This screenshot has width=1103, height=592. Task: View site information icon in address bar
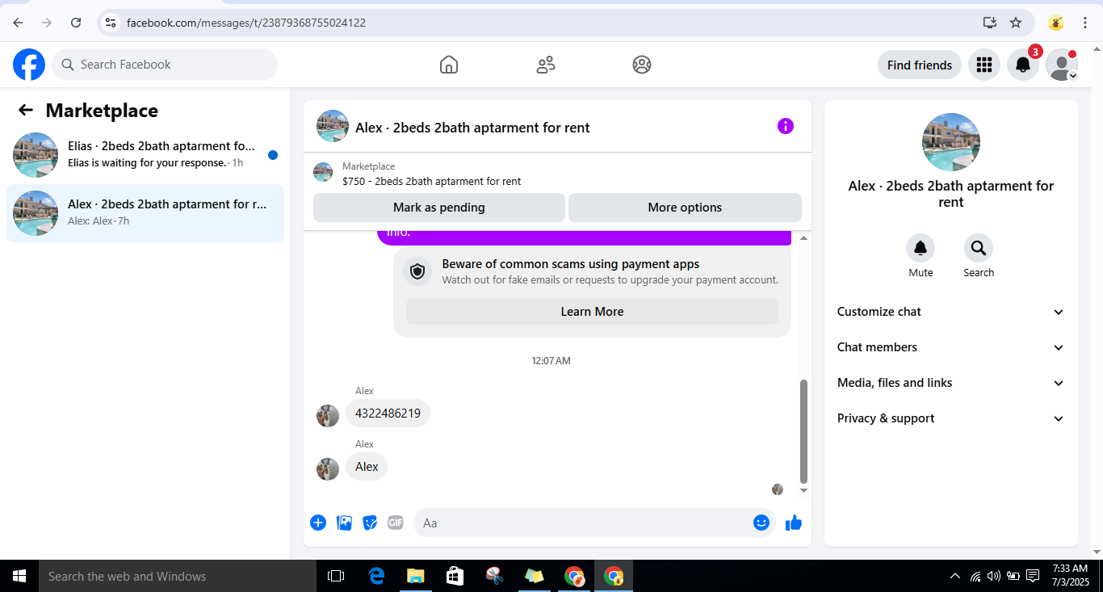click(111, 23)
